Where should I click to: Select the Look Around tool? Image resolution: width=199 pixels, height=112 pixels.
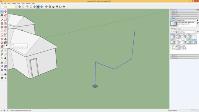pos(6,75)
